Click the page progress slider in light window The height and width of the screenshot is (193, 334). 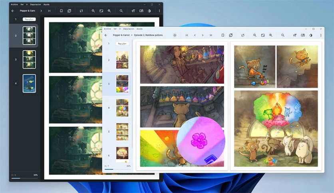[x=117, y=169]
